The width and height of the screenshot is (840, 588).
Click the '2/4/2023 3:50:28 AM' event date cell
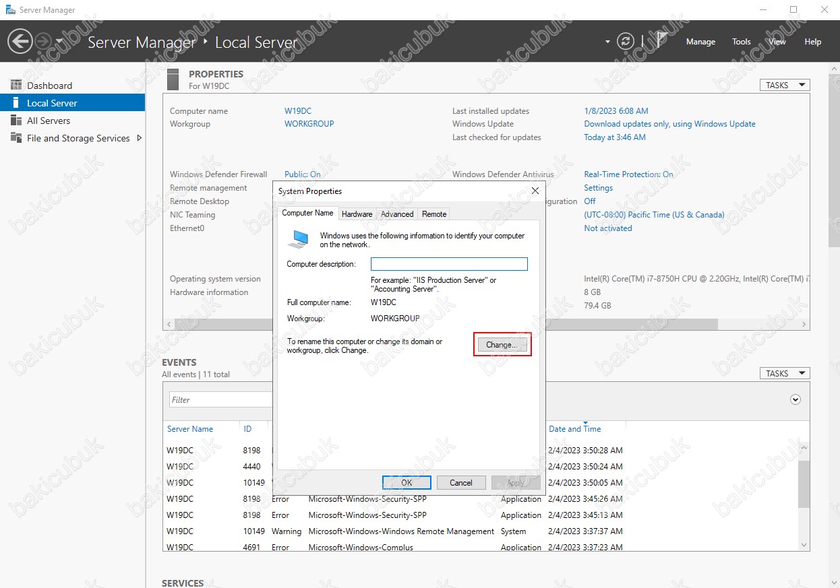click(585, 450)
